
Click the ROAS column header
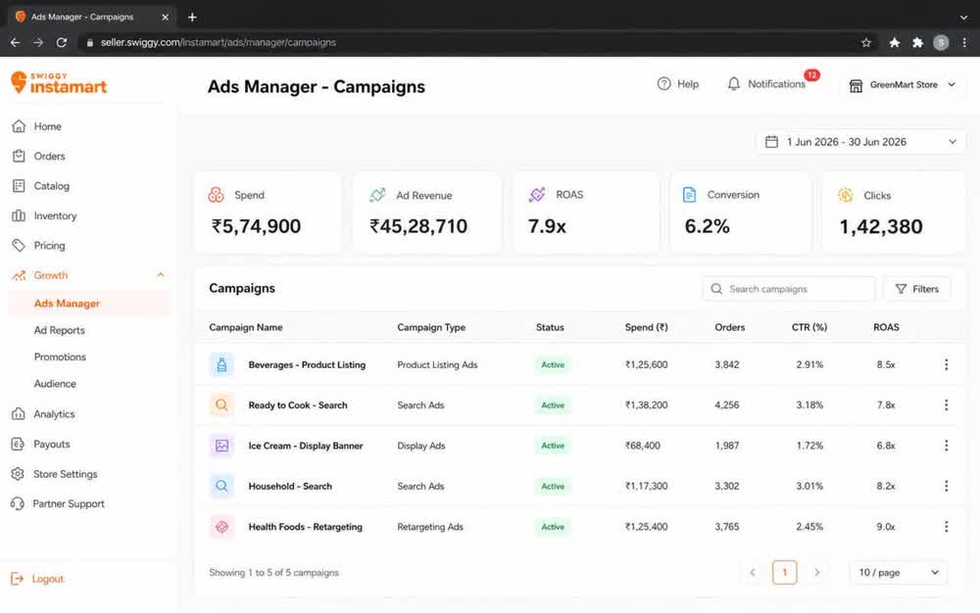click(x=886, y=327)
